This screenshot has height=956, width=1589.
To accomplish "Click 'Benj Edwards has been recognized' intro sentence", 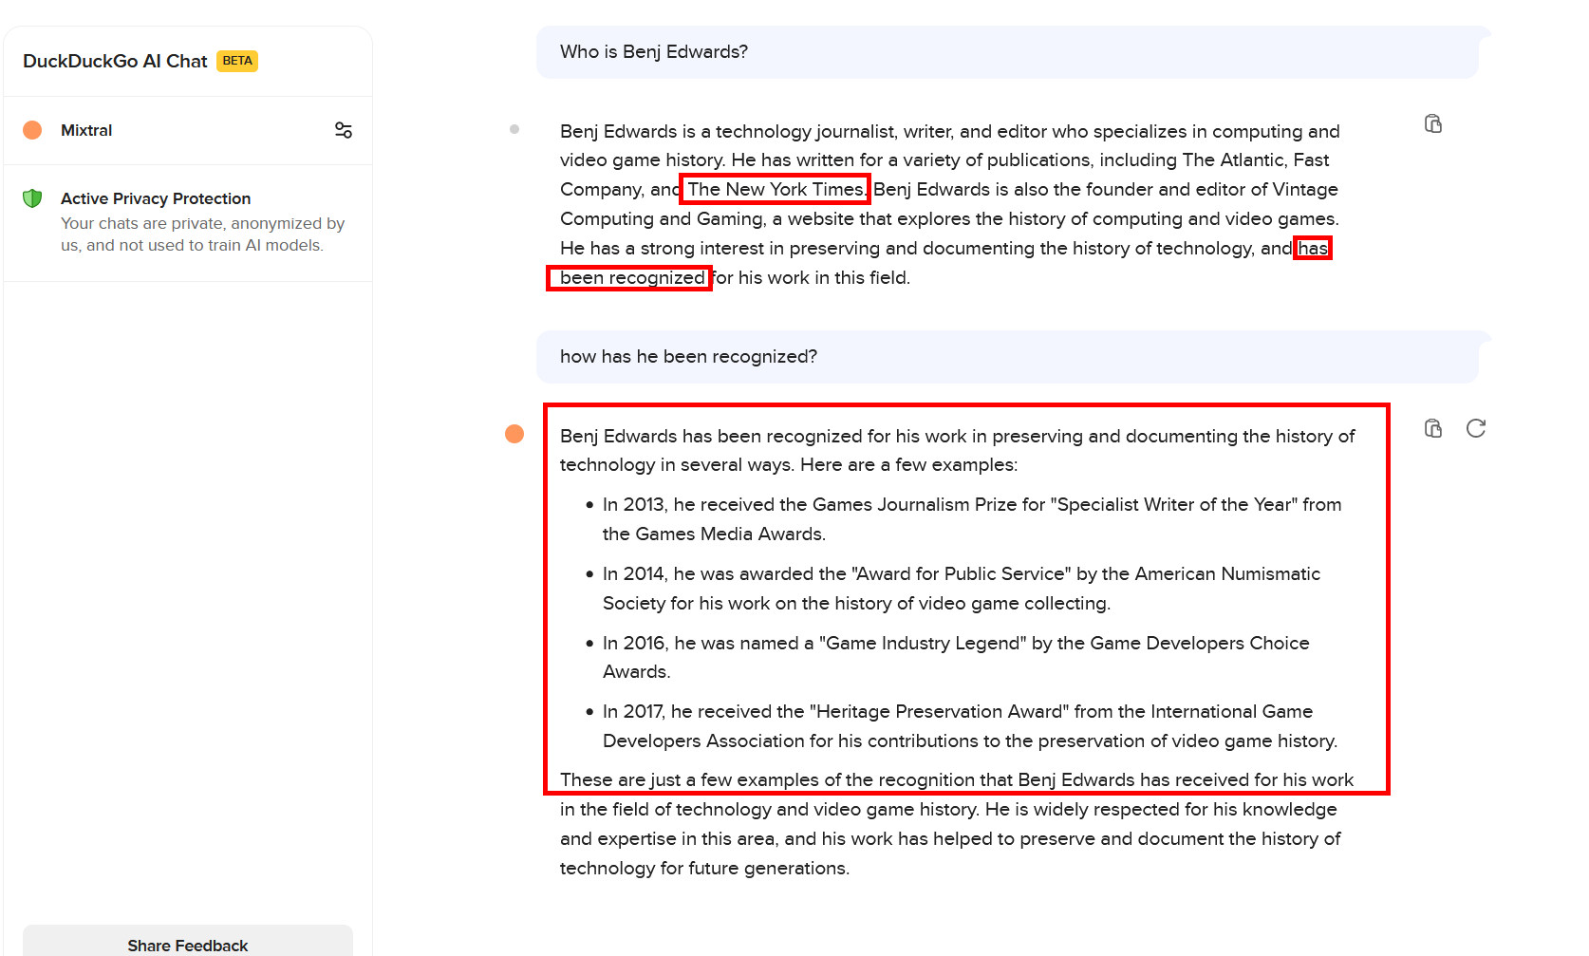I will tap(958, 450).
